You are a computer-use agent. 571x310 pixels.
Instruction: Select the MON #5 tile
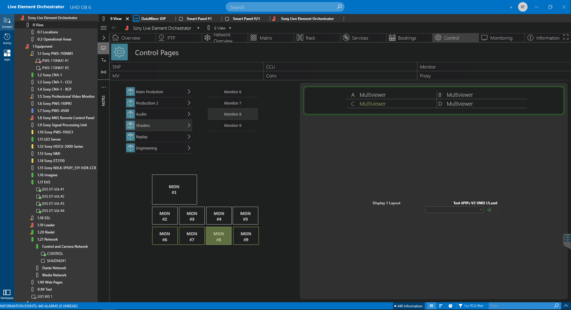coord(245,216)
